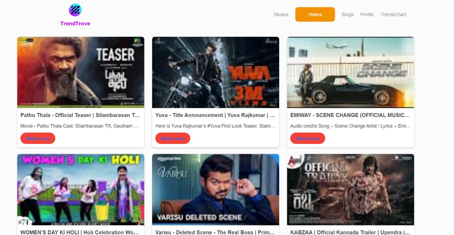
Task: Click the TrendTrove brand name text
Action: (75, 23)
